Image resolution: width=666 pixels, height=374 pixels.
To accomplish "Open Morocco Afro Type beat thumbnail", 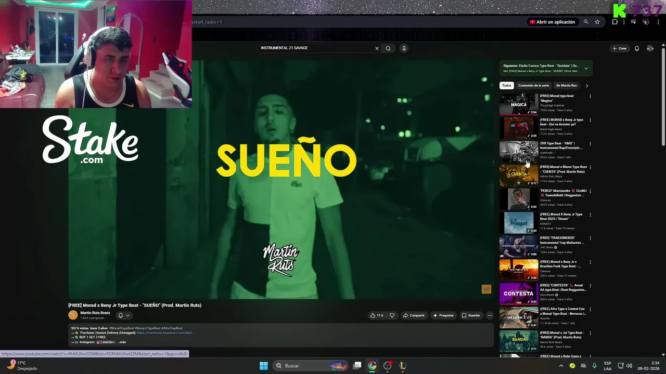I will [x=519, y=317].
